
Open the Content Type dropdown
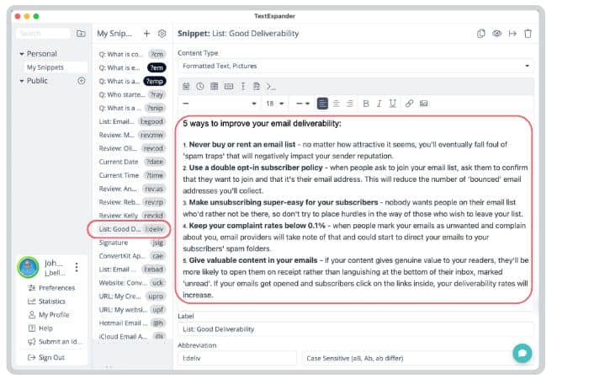click(355, 66)
